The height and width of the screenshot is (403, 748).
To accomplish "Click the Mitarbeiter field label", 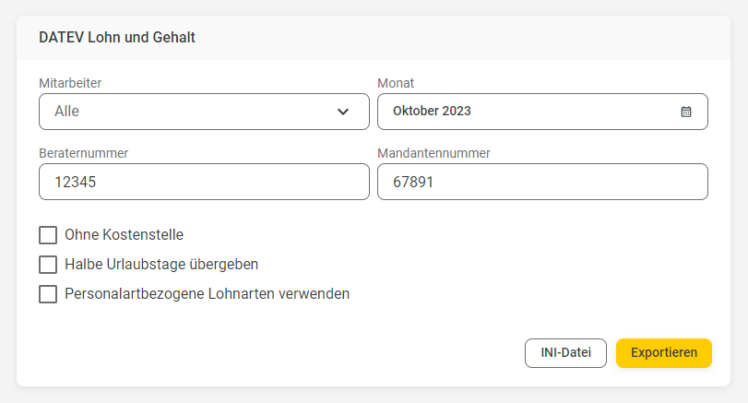I will click(70, 83).
